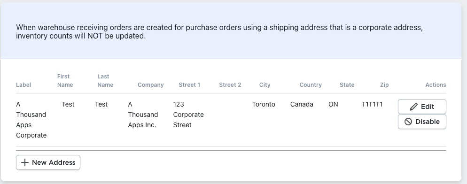Image resolution: width=467 pixels, height=184 pixels.
Task: Click the plus icon for New Address
Action: click(25, 162)
